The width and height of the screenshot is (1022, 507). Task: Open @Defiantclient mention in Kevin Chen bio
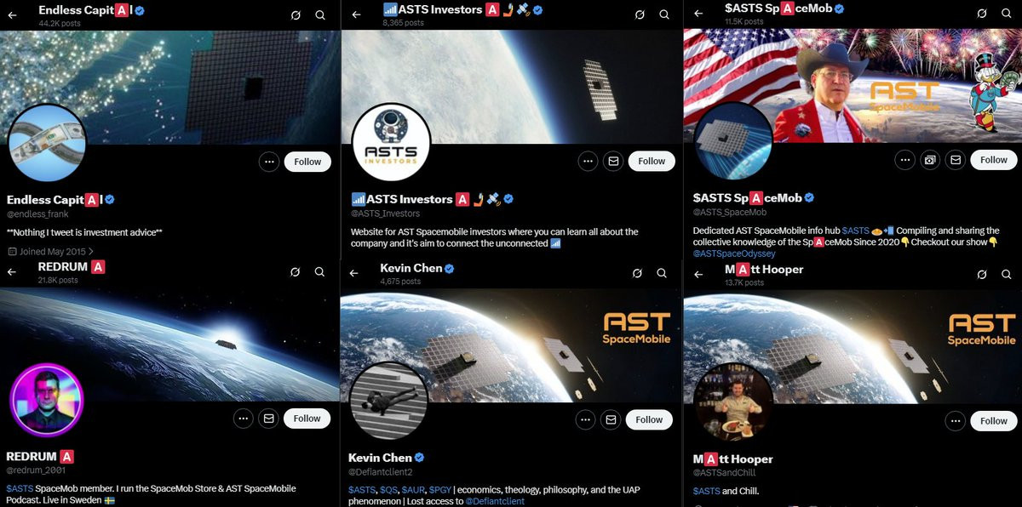494,501
